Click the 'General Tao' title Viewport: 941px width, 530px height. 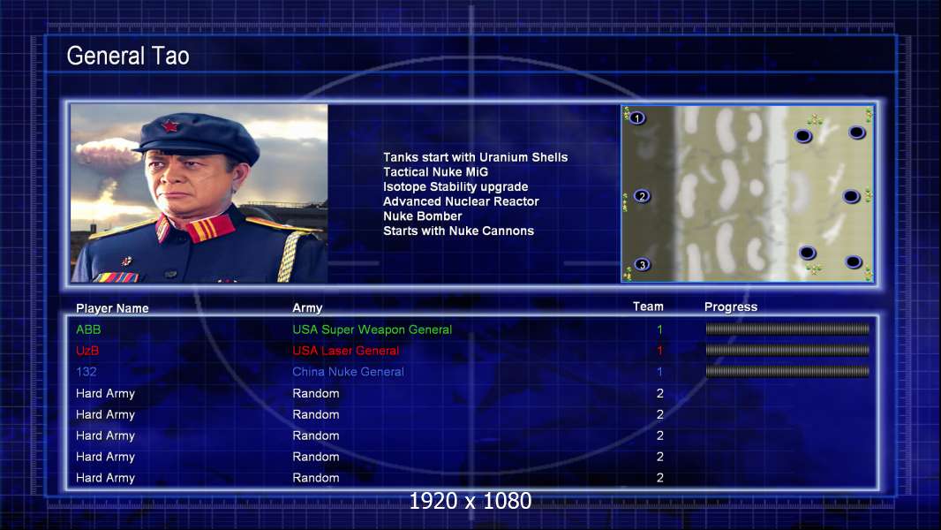pyautogui.click(x=128, y=56)
